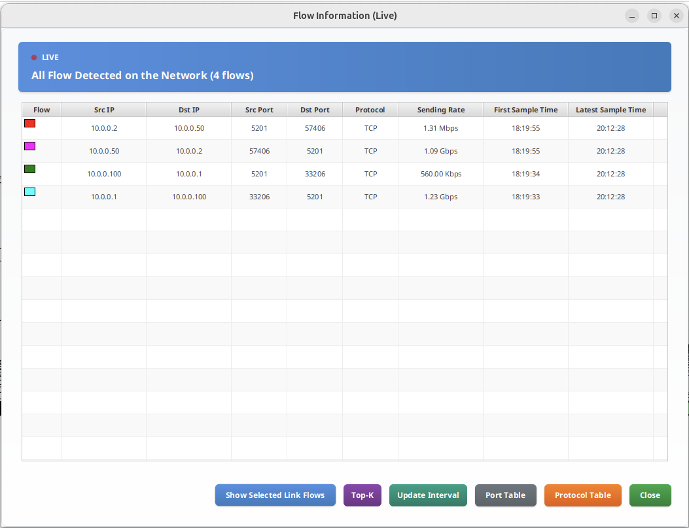The width and height of the screenshot is (689, 528).
Task: Click Latest Sample Time in 1.09 Gbps row
Action: tap(610, 151)
